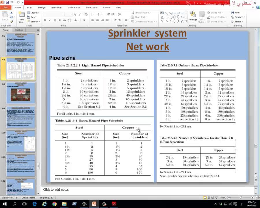Image resolution: width=260 pixels, height=208 pixels.
Task: Click the zoom slider handle
Action: 241,198
